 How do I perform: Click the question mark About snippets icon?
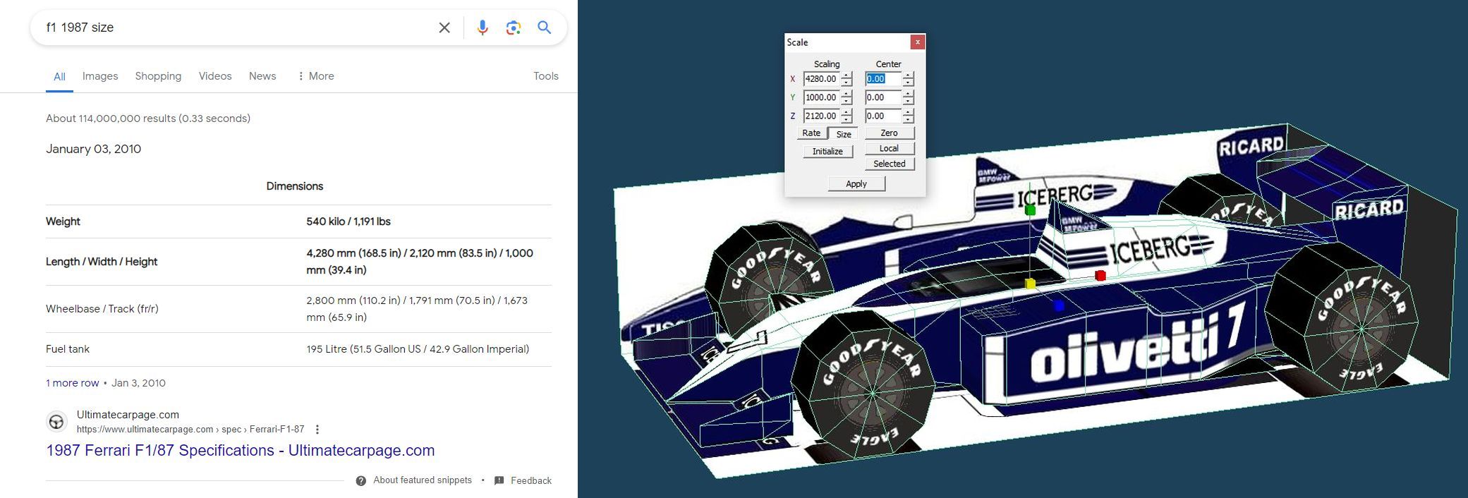(x=361, y=480)
